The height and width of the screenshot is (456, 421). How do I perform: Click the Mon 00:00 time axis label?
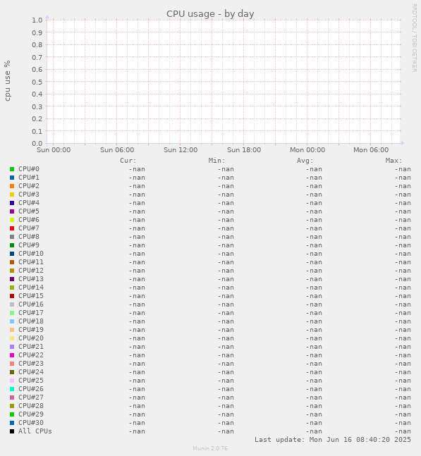click(x=307, y=150)
